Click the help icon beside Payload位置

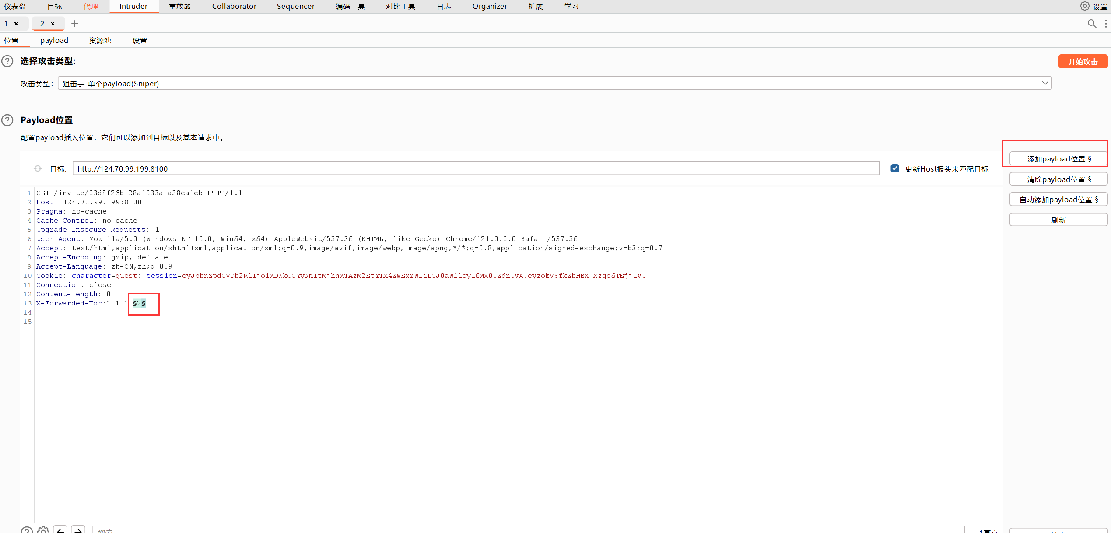(x=7, y=120)
